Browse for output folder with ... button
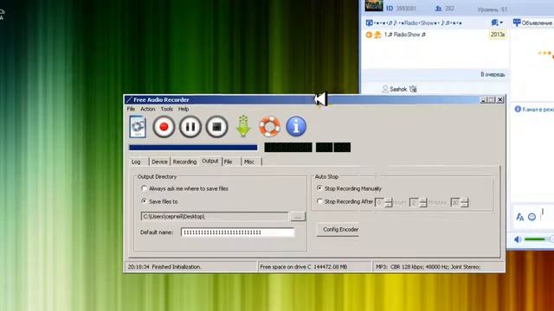 coord(298,217)
